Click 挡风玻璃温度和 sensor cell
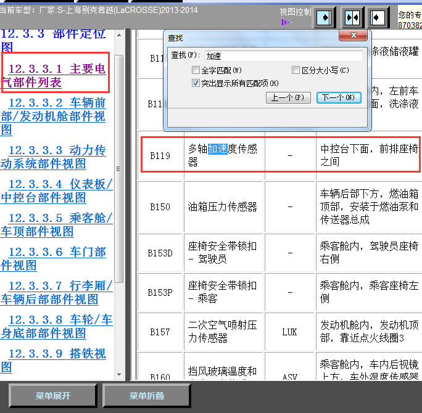The width and height of the screenshot is (422, 413). (x=223, y=366)
